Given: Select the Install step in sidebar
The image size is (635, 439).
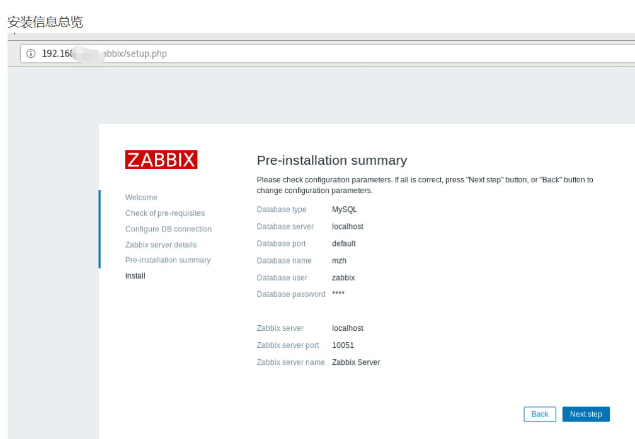Looking at the screenshot, I should click(135, 275).
